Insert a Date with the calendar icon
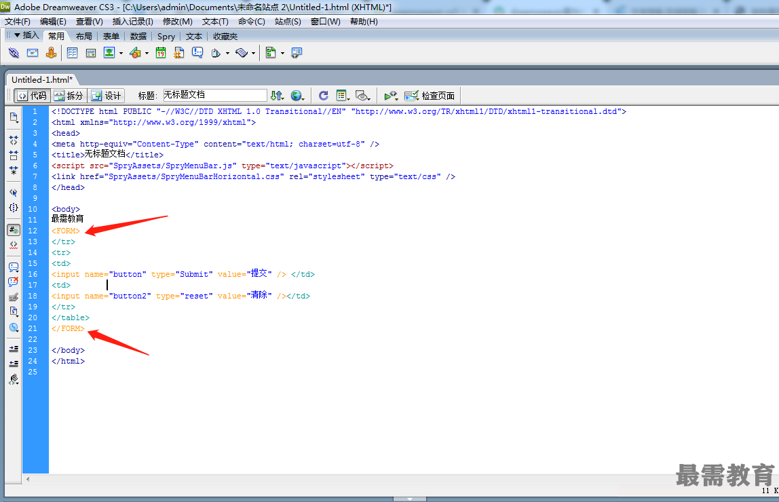The height and width of the screenshot is (502, 779). pos(160,53)
